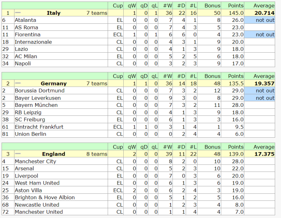Open the England country heading
This screenshot has width=281, height=218.
(53, 154)
